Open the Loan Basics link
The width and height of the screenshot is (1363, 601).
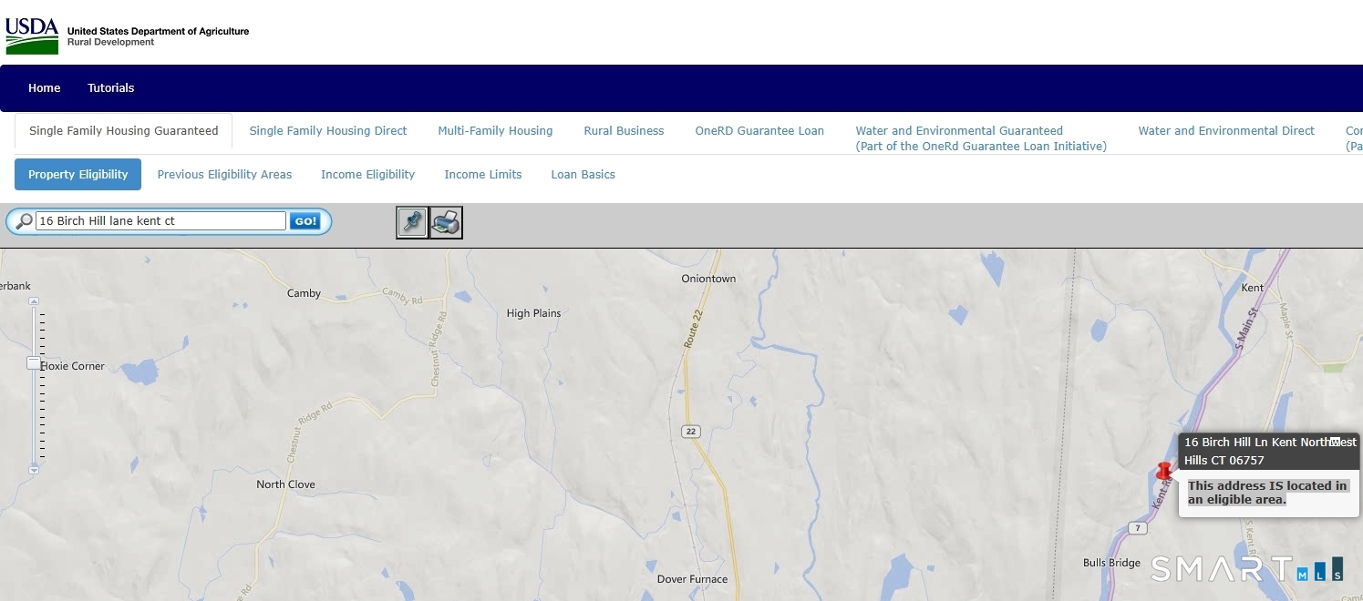click(x=583, y=175)
